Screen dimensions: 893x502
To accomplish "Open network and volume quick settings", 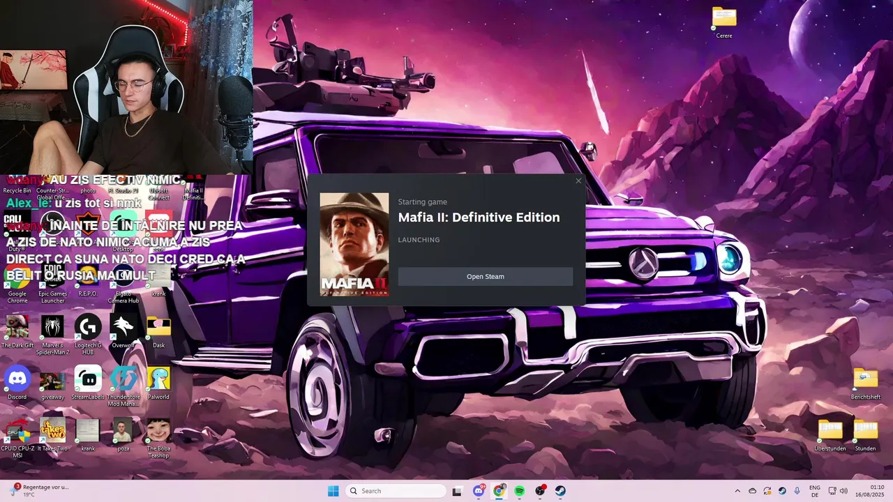I will (839, 491).
